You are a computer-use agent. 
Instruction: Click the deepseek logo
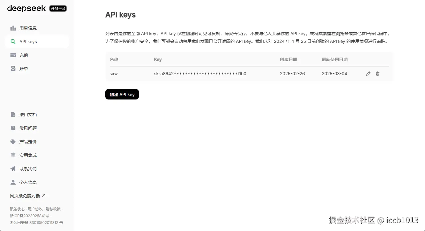[x=26, y=8]
